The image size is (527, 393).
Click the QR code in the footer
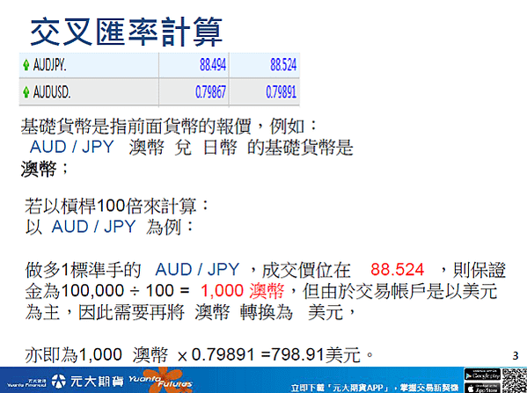pyautogui.click(x=514, y=381)
